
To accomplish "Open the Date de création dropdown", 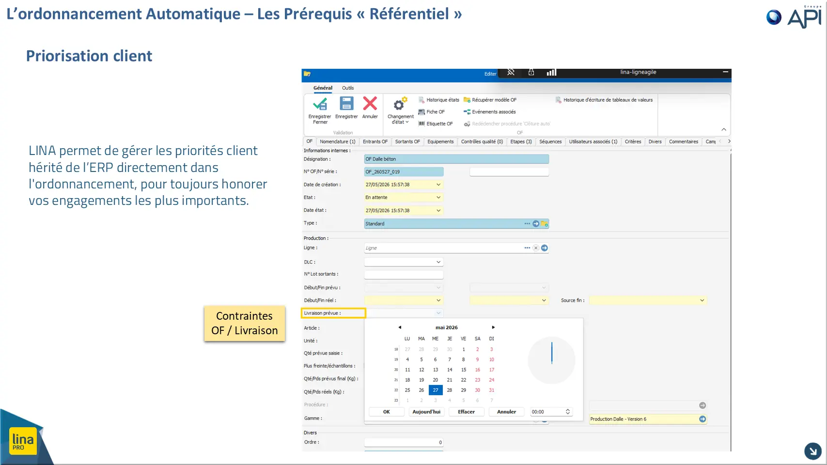I will tap(438, 185).
